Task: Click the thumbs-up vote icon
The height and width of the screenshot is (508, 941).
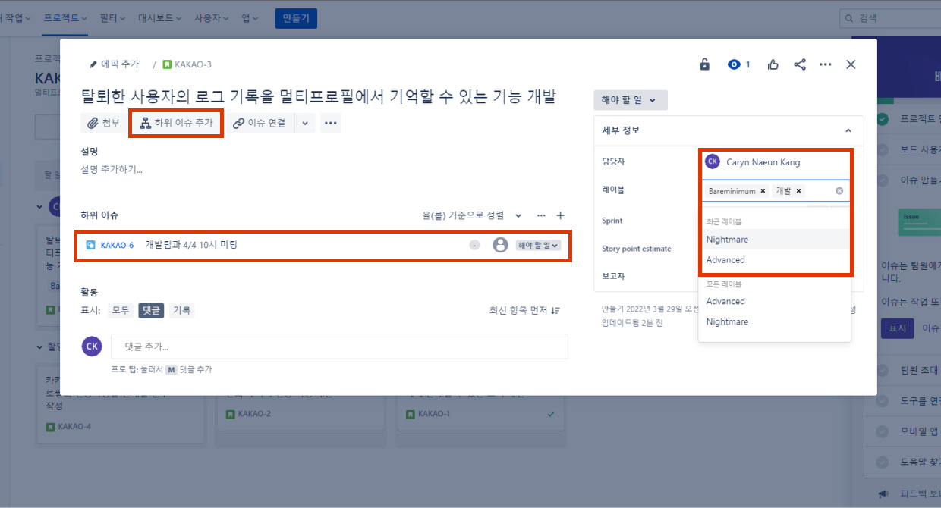Action: click(x=773, y=64)
